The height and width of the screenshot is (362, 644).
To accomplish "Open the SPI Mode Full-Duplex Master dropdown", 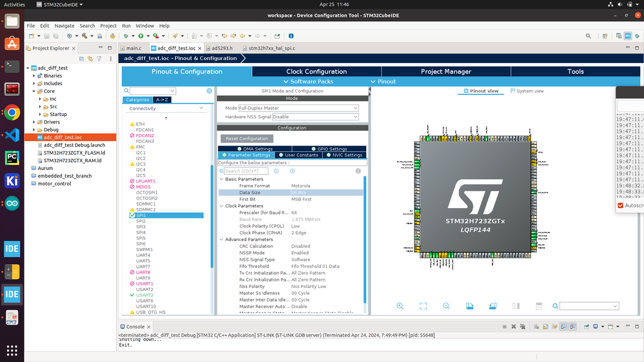I will (x=298, y=108).
